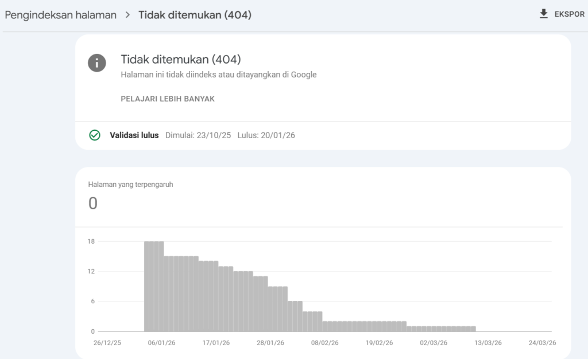The height and width of the screenshot is (359, 588).
Task: Click the Dimulai: 23/10/25 start date
Action: tap(198, 135)
